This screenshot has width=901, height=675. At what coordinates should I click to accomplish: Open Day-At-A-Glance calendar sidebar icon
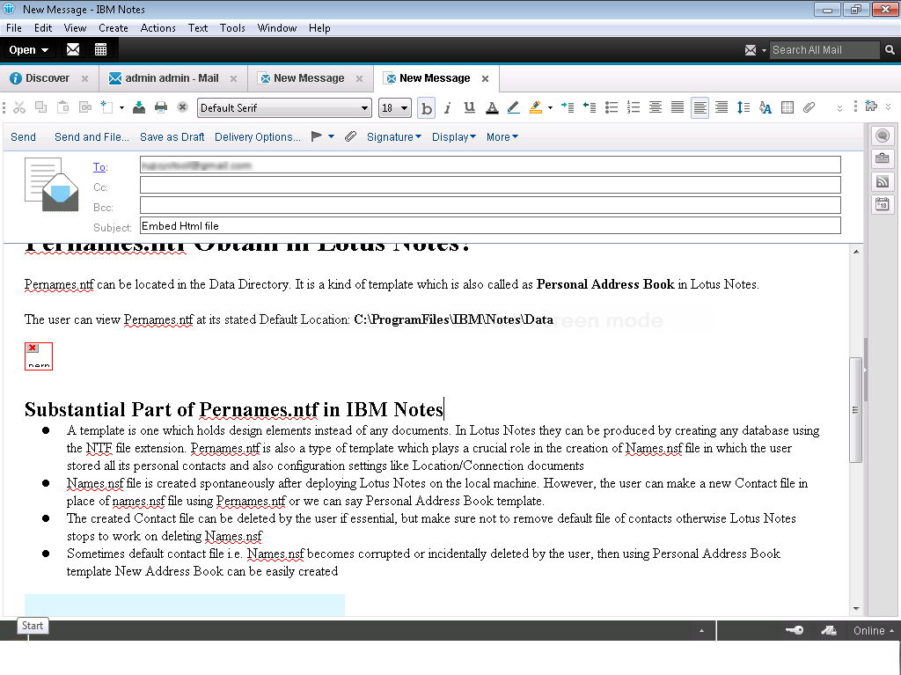pyautogui.click(x=883, y=204)
